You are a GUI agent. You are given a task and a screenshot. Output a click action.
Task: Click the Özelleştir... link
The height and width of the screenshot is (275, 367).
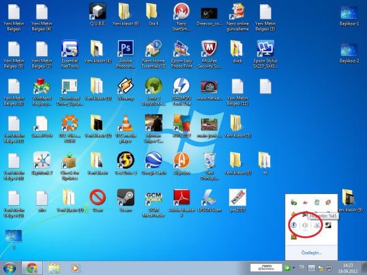pos(311,253)
